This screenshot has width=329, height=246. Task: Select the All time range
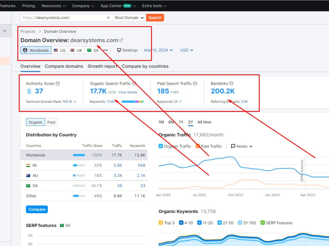[204, 122]
